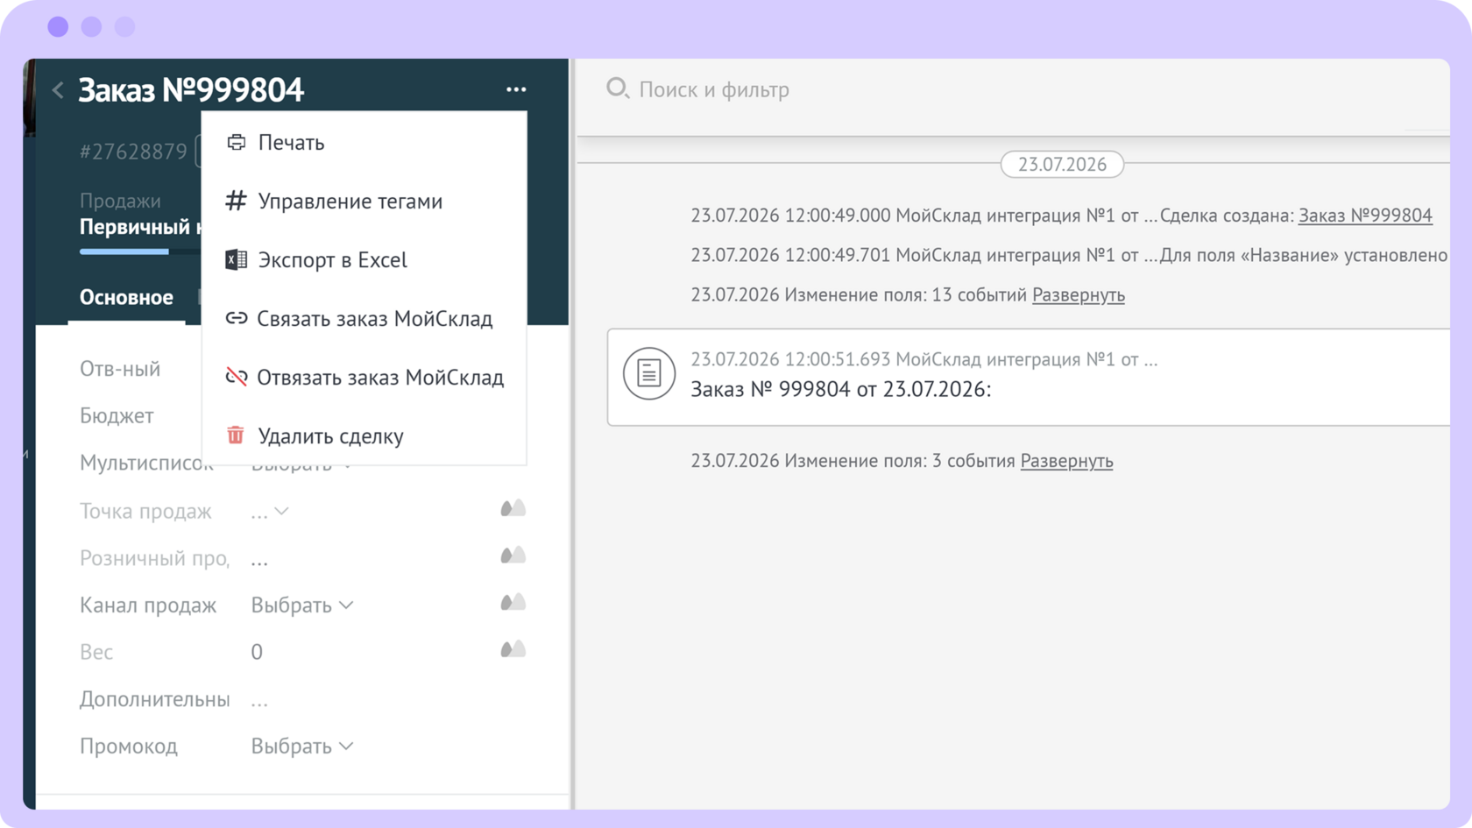Click the 23.07.2026 date badge
Screen dimensions: 1472x828
tap(1062, 165)
